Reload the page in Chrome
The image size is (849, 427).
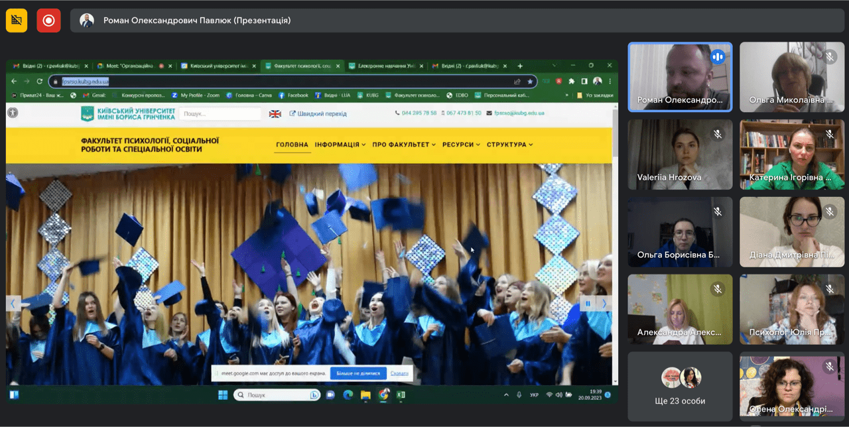pos(40,82)
